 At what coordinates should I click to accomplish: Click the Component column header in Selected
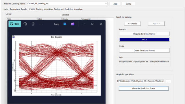click(x=89, y=19)
